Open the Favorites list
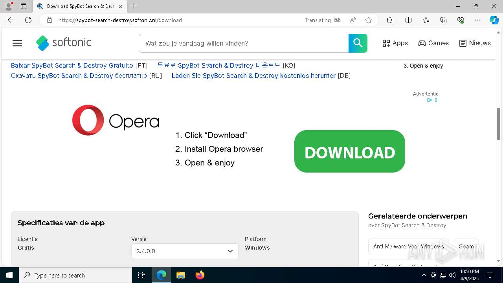This screenshot has width=503, height=283. pos(426,20)
